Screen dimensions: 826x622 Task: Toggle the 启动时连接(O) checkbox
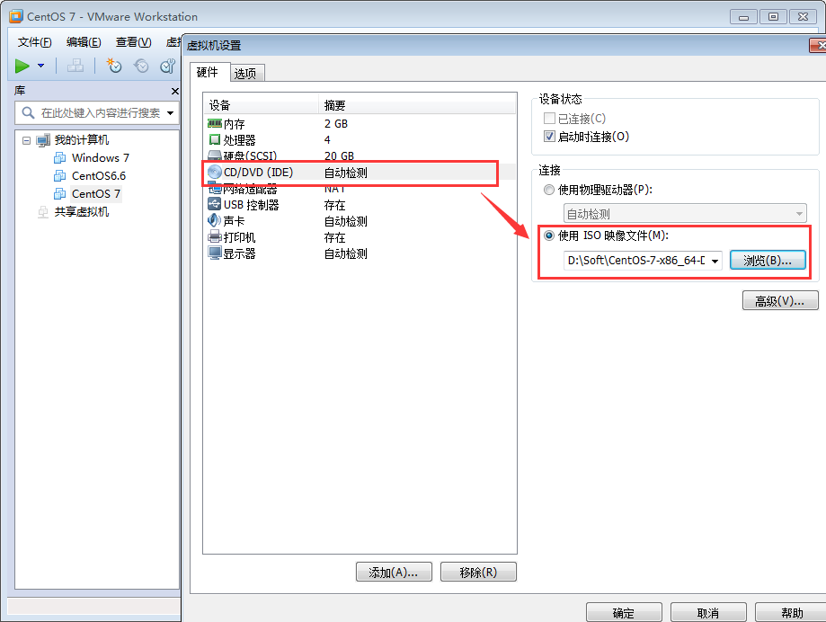[x=549, y=137]
